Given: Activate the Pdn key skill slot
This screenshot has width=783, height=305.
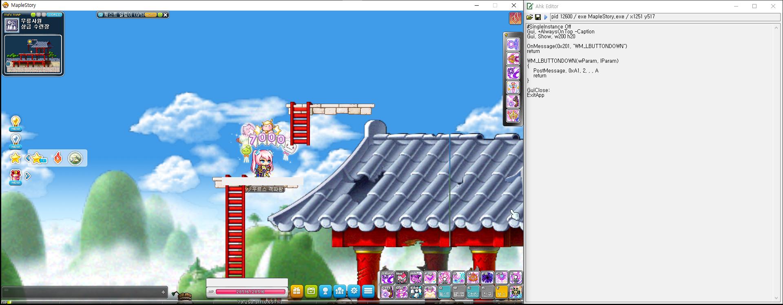Looking at the screenshot, I should click(x=430, y=292).
